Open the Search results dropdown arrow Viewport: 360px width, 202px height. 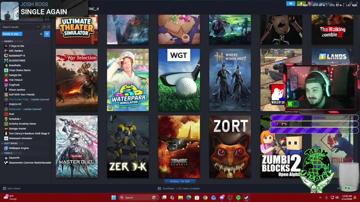(x=38, y=27)
